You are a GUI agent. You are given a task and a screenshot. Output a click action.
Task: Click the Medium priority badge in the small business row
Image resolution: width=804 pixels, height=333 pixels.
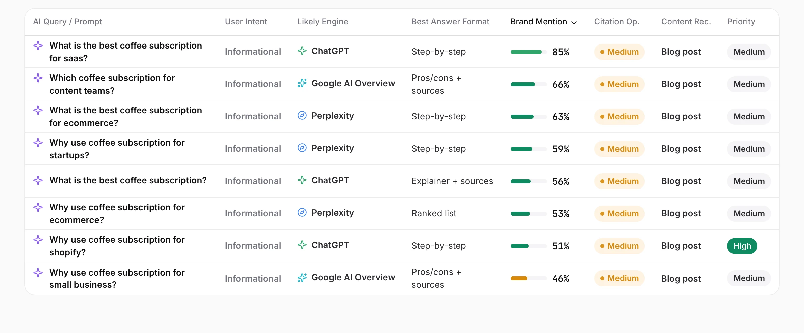point(749,278)
